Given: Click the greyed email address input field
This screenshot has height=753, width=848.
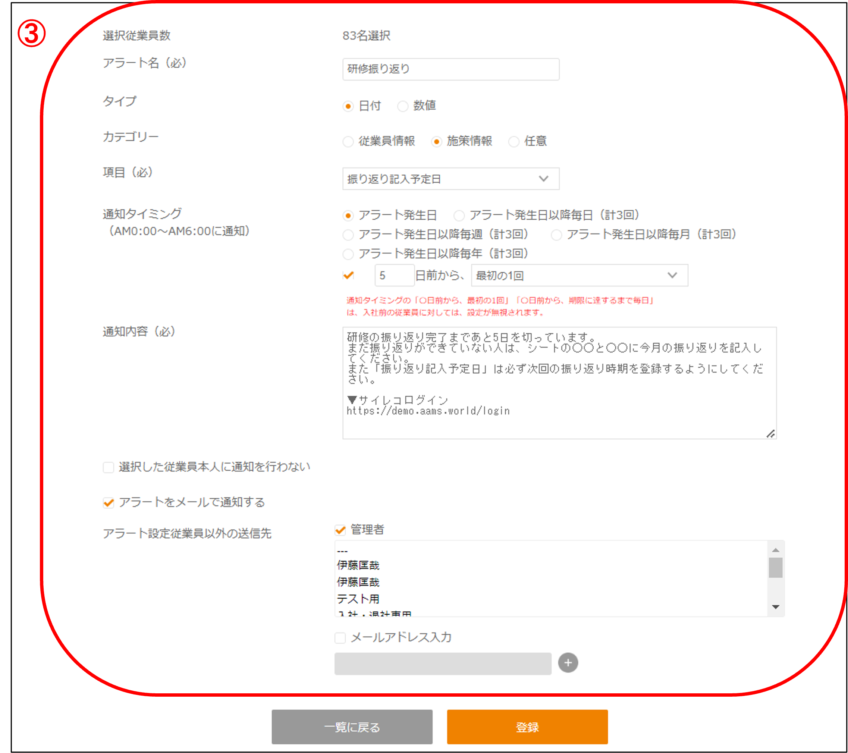Looking at the screenshot, I should click(x=443, y=663).
